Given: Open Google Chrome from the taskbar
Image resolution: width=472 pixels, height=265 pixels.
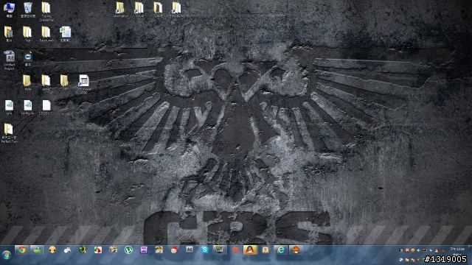Looking at the screenshot, I should click(21, 250).
